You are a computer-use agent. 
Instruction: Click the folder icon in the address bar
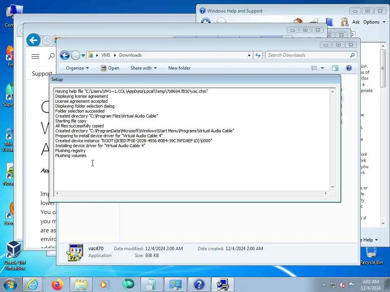pos(91,55)
